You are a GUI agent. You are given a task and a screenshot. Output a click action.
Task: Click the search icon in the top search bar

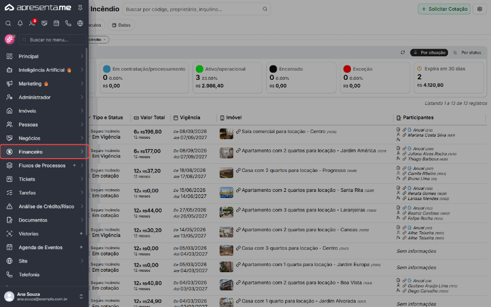265,9
